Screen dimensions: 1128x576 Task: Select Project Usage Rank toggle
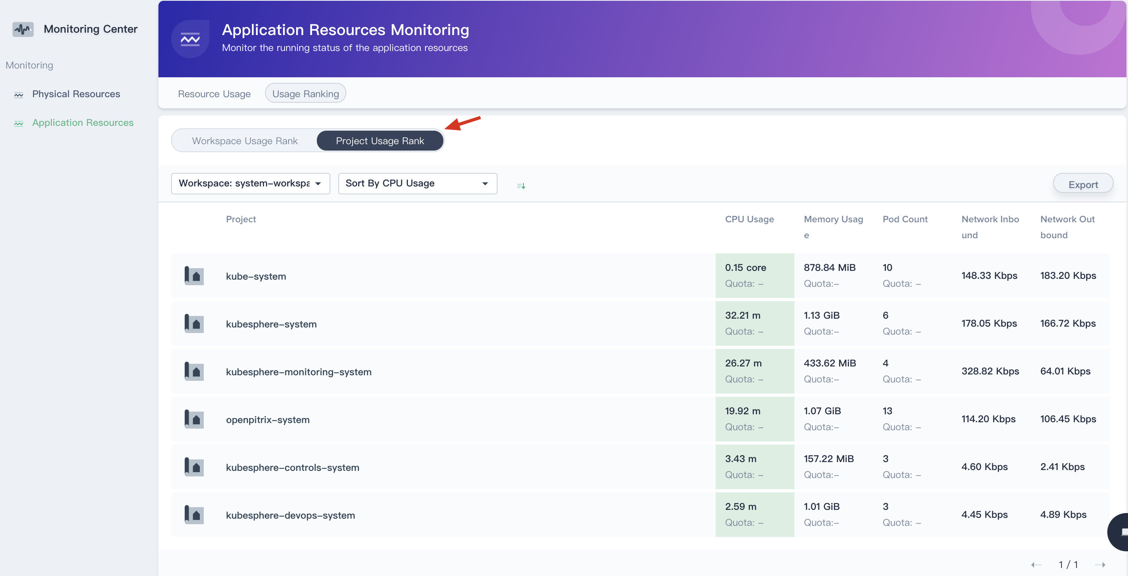click(380, 141)
